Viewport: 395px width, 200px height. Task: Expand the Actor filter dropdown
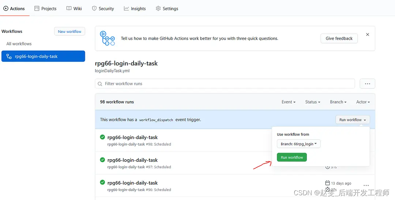point(363,102)
